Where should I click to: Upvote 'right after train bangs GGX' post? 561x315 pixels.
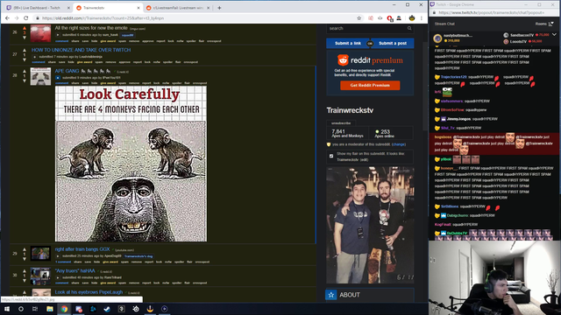[x=25, y=249]
